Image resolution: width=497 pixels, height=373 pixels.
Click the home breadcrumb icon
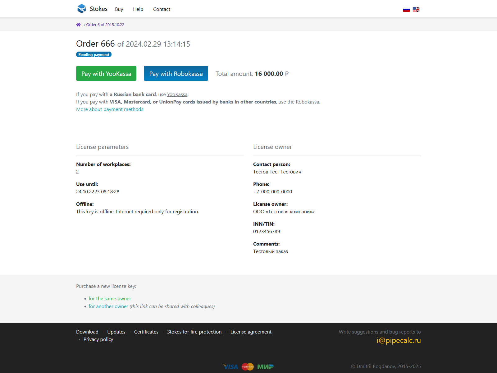click(78, 25)
